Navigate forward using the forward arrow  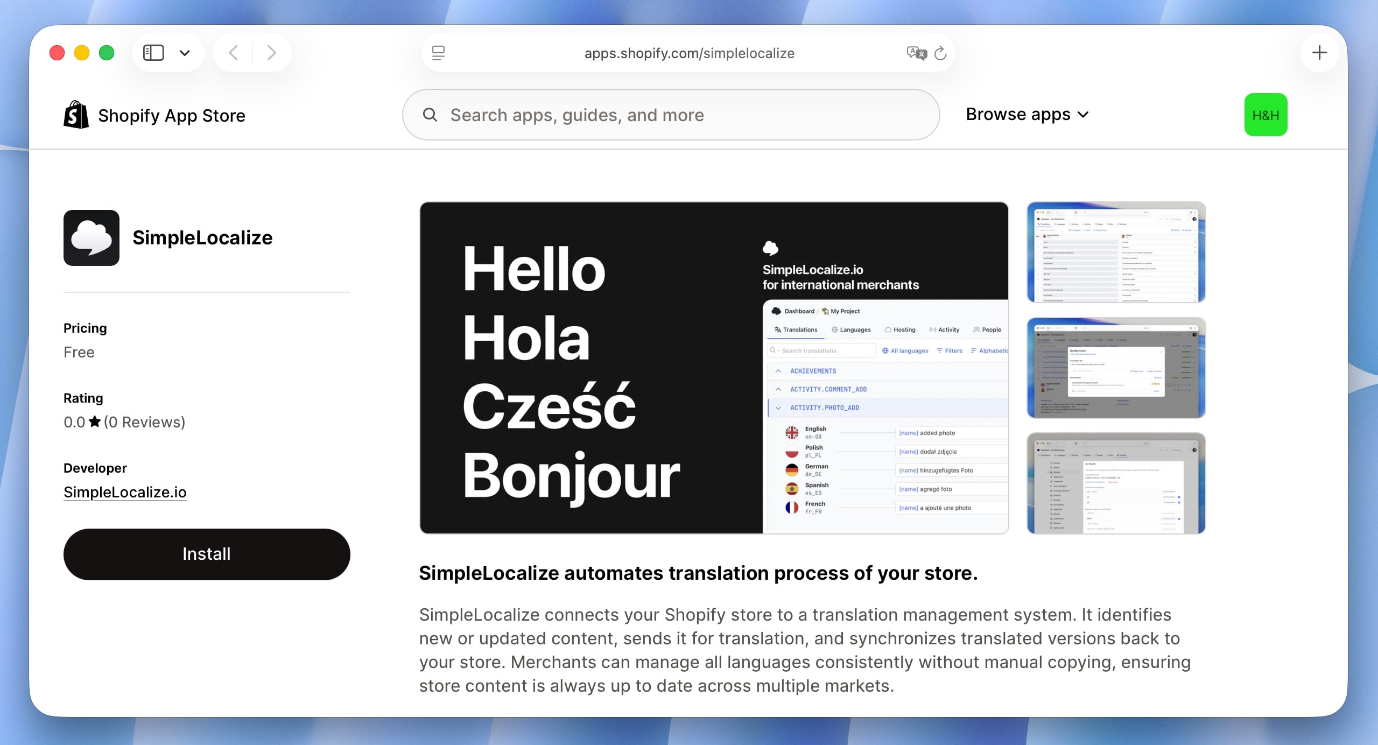(x=271, y=52)
